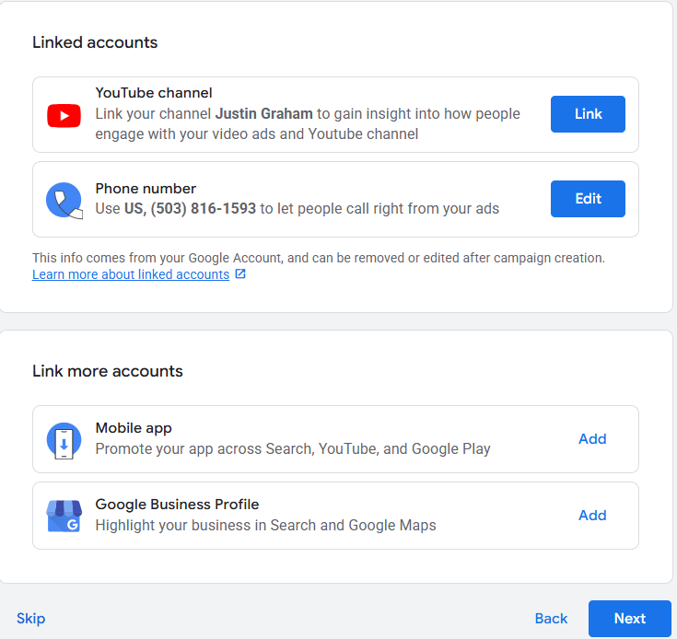Image resolution: width=677 pixels, height=639 pixels.
Task: Add a Mobile app account
Action: point(591,439)
